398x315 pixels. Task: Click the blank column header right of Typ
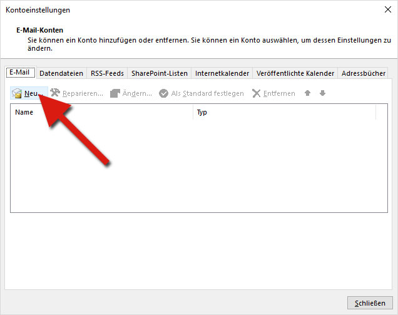(x=381, y=113)
